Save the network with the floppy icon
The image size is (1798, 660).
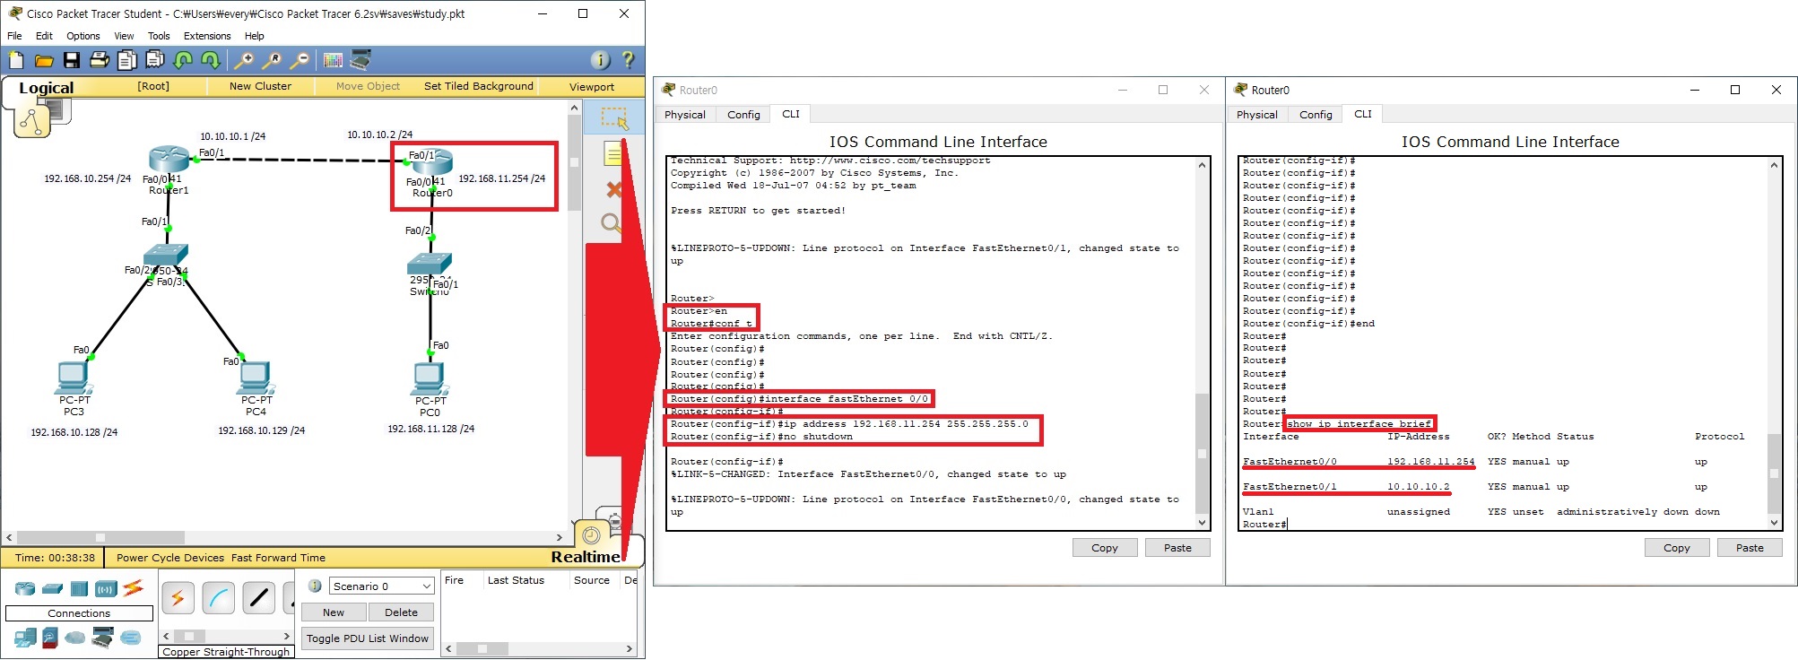[x=72, y=60]
